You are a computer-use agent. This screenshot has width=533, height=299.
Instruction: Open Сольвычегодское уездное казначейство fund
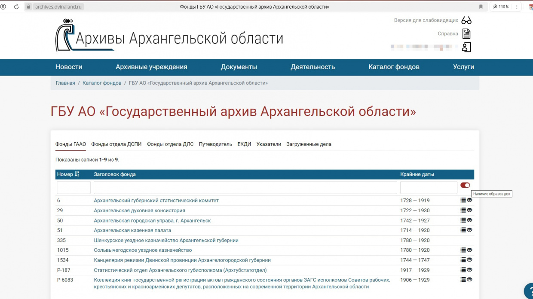tap(143, 250)
